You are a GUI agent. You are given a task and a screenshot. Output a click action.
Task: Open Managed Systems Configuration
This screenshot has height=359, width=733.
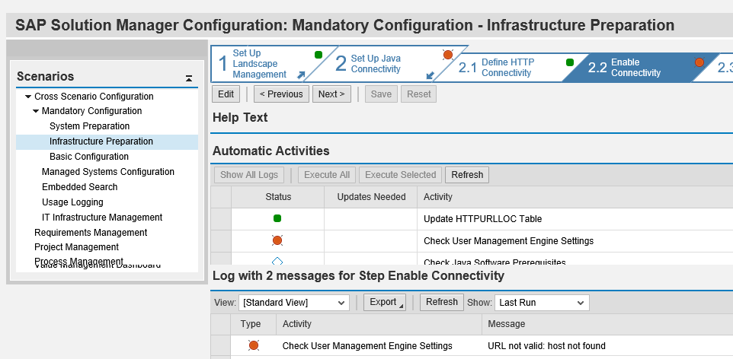108,172
